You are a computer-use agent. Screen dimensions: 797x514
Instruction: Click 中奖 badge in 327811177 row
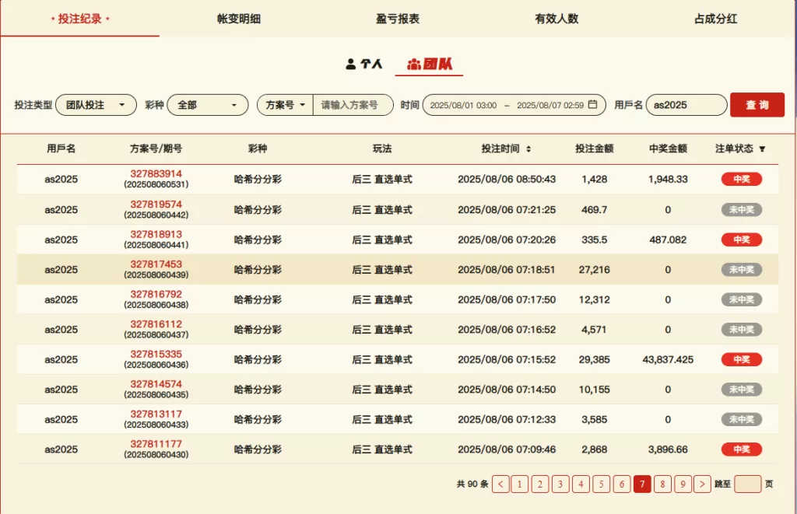pyautogui.click(x=742, y=449)
